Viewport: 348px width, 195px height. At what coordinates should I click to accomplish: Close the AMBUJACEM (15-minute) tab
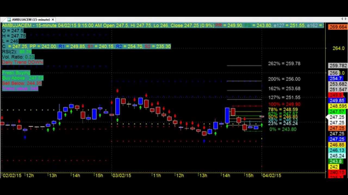pyautogui.click(x=53, y=19)
